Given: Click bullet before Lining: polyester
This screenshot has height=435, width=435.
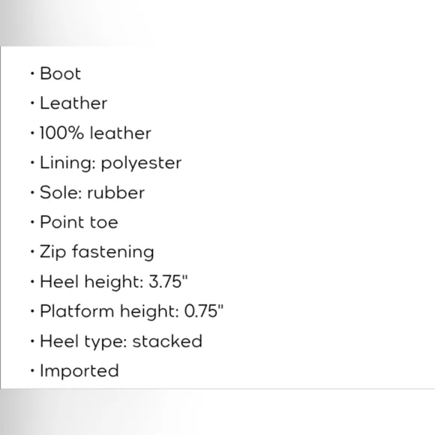Looking at the screenshot, I should 32,163.
